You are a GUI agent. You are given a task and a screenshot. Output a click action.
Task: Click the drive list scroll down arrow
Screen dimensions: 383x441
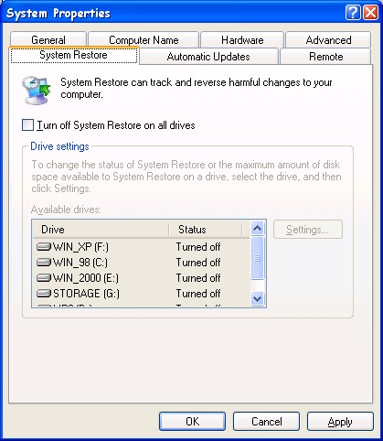point(258,298)
